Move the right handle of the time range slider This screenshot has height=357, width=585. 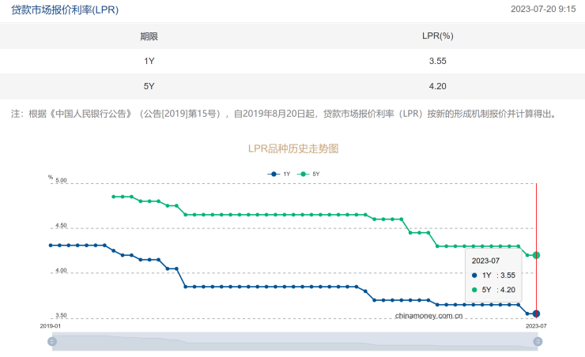[538, 341]
